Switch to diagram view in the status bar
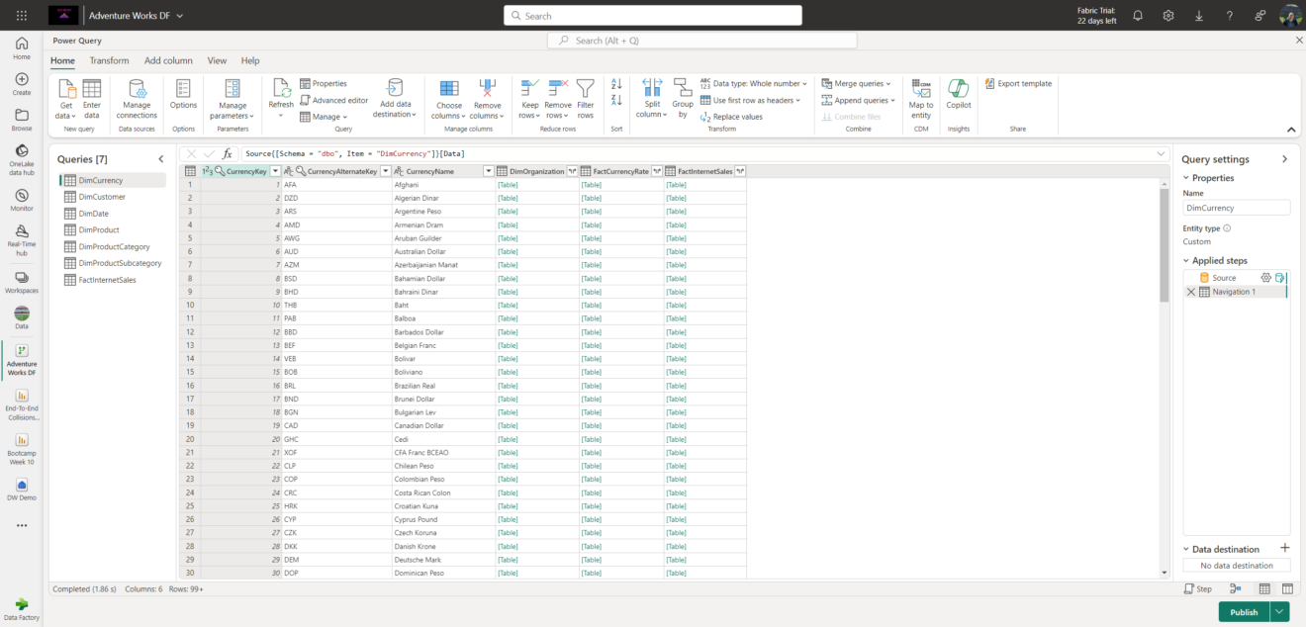This screenshot has height=627, width=1306. coord(1235,588)
